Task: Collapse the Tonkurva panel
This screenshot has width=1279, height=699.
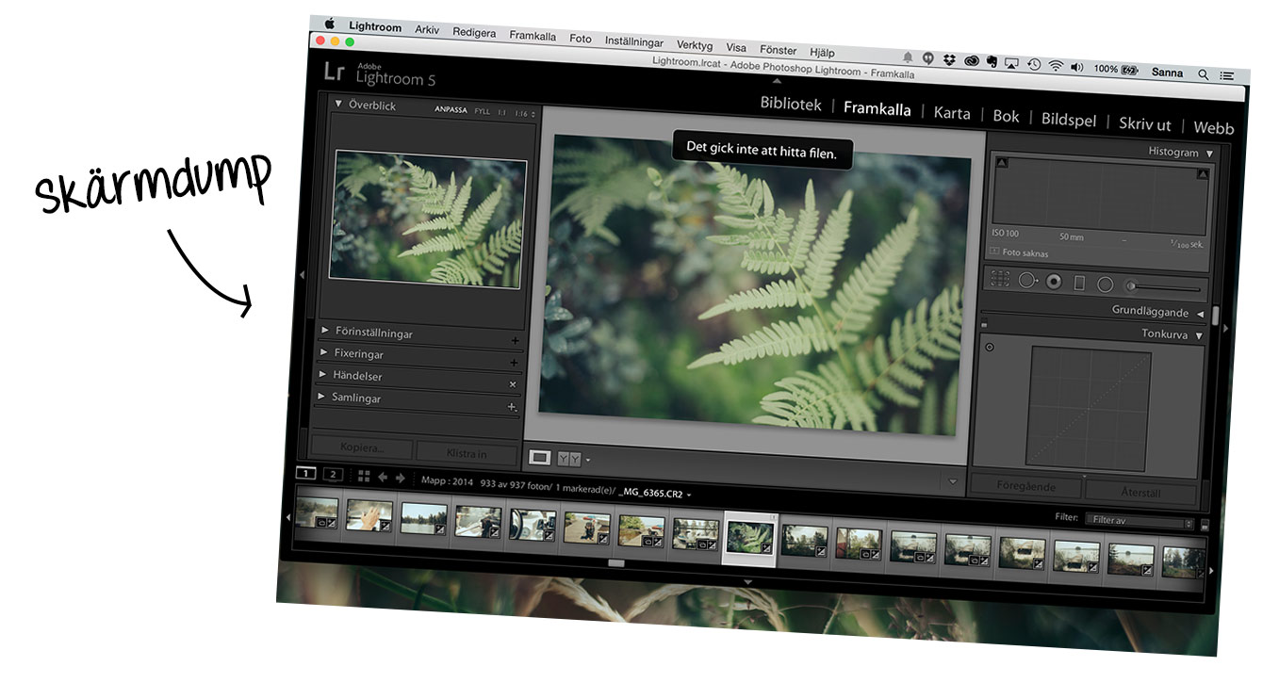Action: click(x=1200, y=336)
